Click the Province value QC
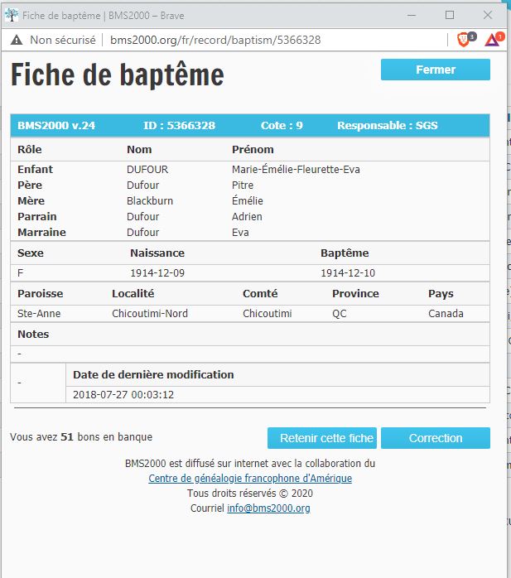Screen dimensions: 511x578 340,313
